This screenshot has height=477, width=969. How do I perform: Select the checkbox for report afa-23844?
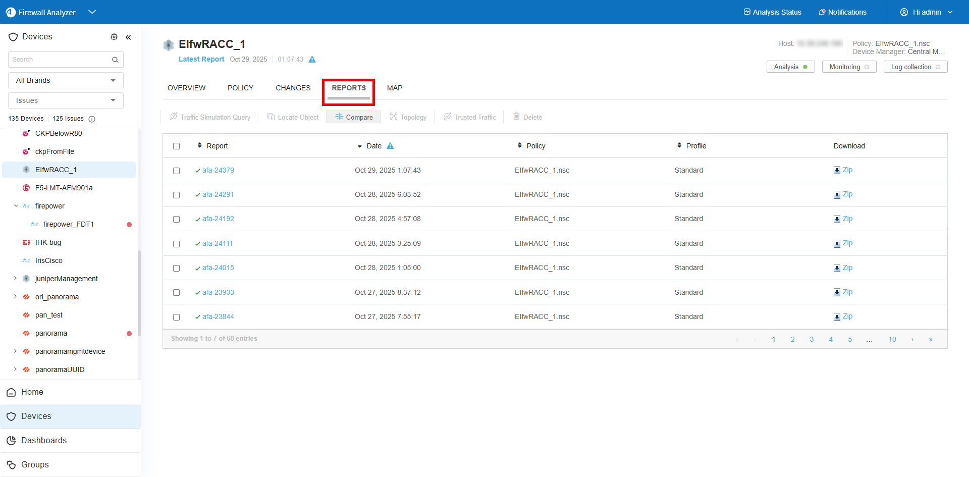(x=176, y=317)
